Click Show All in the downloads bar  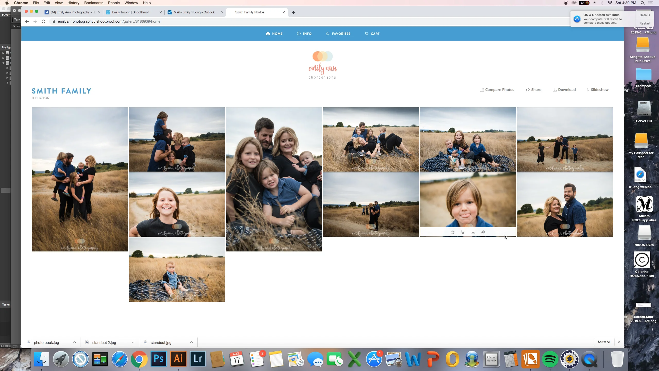click(x=604, y=342)
